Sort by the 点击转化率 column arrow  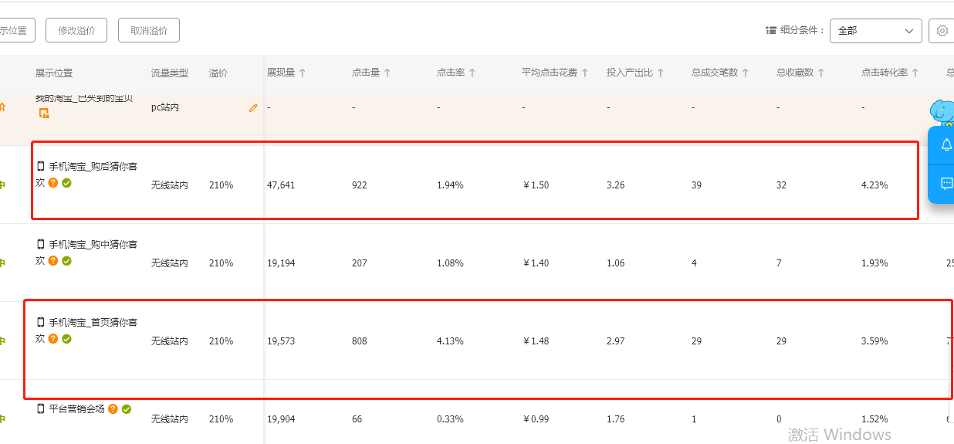tap(915, 73)
